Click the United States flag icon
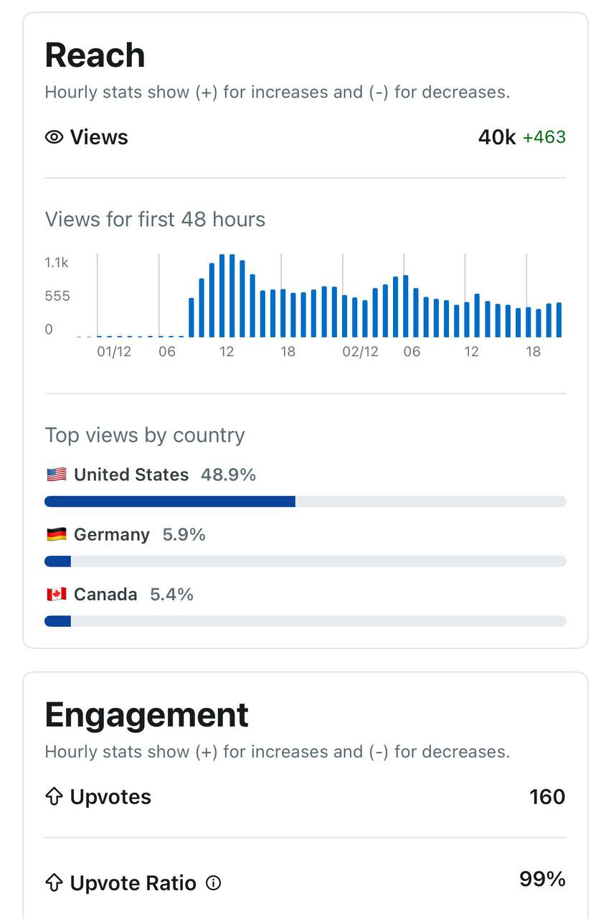The width and height of the screenshot is (611, 919). 57,475
